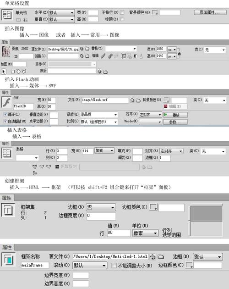Click frameset 边框宽度 field showing 0
The width and height of the screenshot is (229, 289).
point(101,216)
